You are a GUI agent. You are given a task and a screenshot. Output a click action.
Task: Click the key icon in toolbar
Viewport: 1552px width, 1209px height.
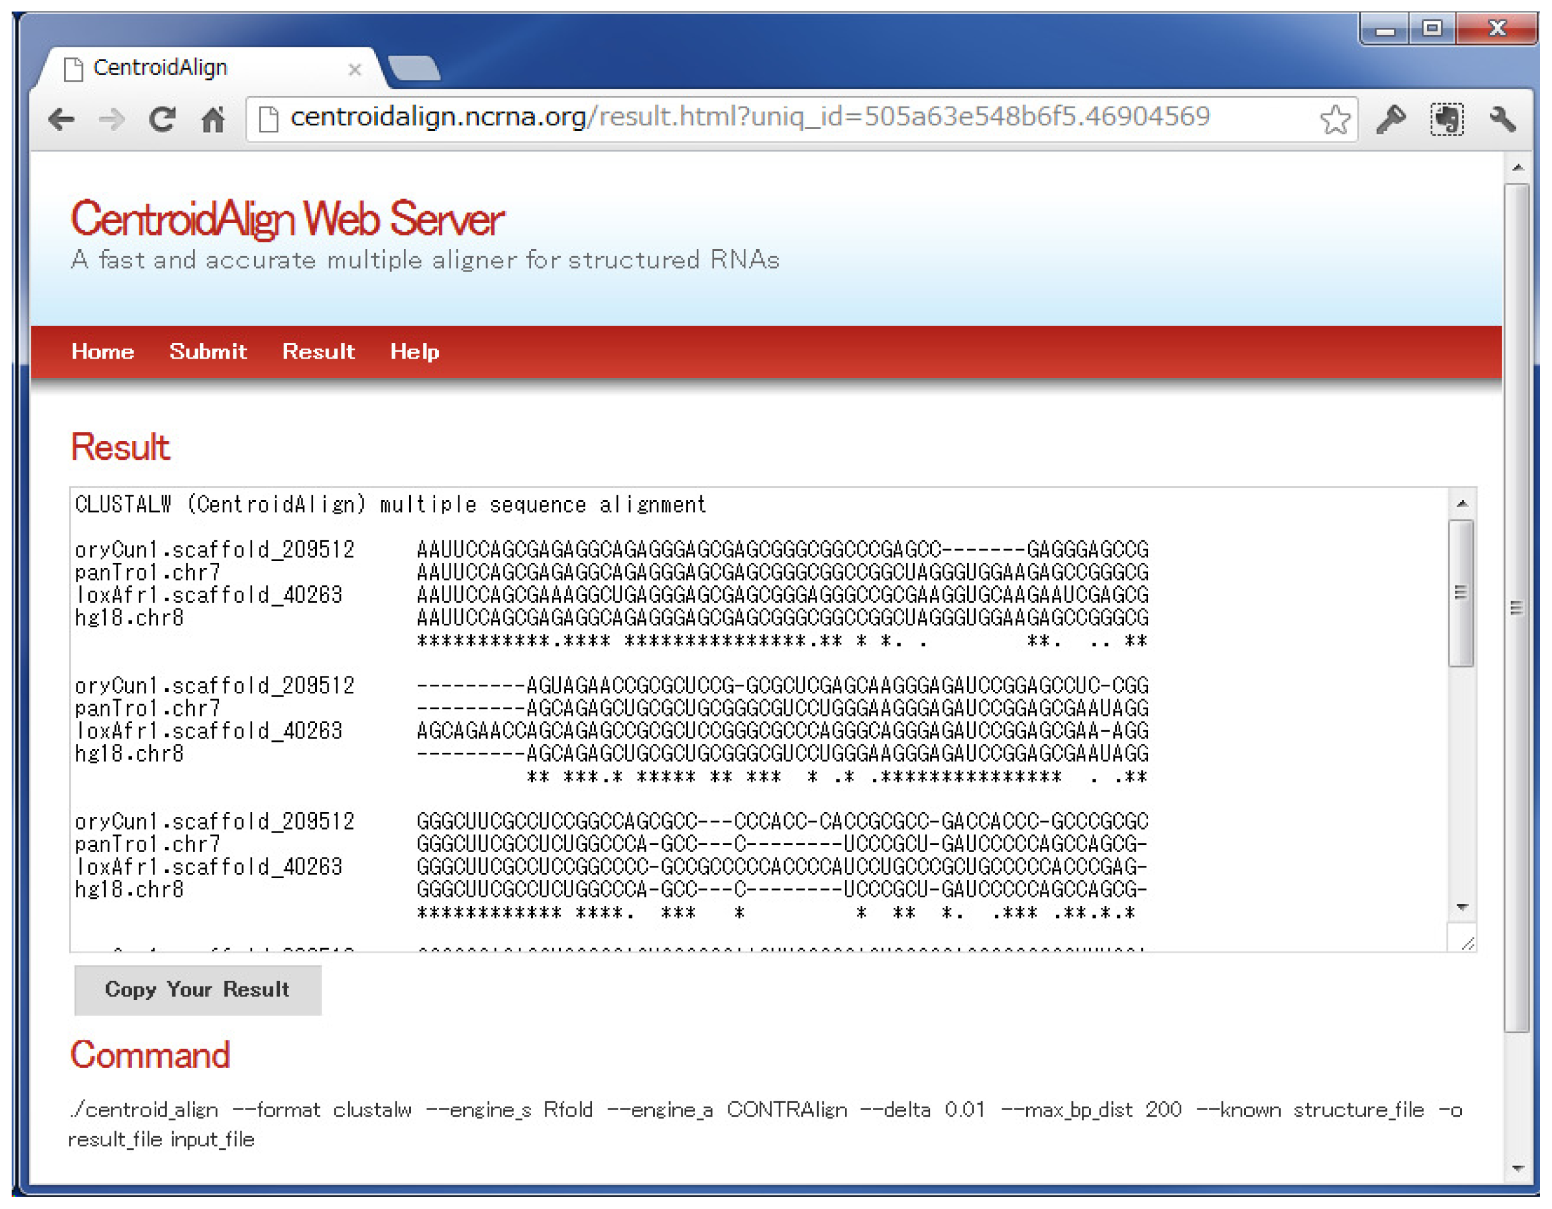tap(1391, 120)
